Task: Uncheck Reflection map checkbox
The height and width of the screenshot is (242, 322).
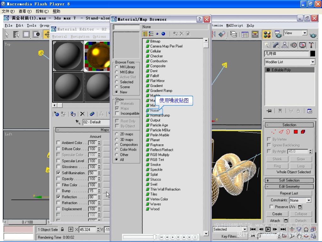Action: click(x=58, y=197)
